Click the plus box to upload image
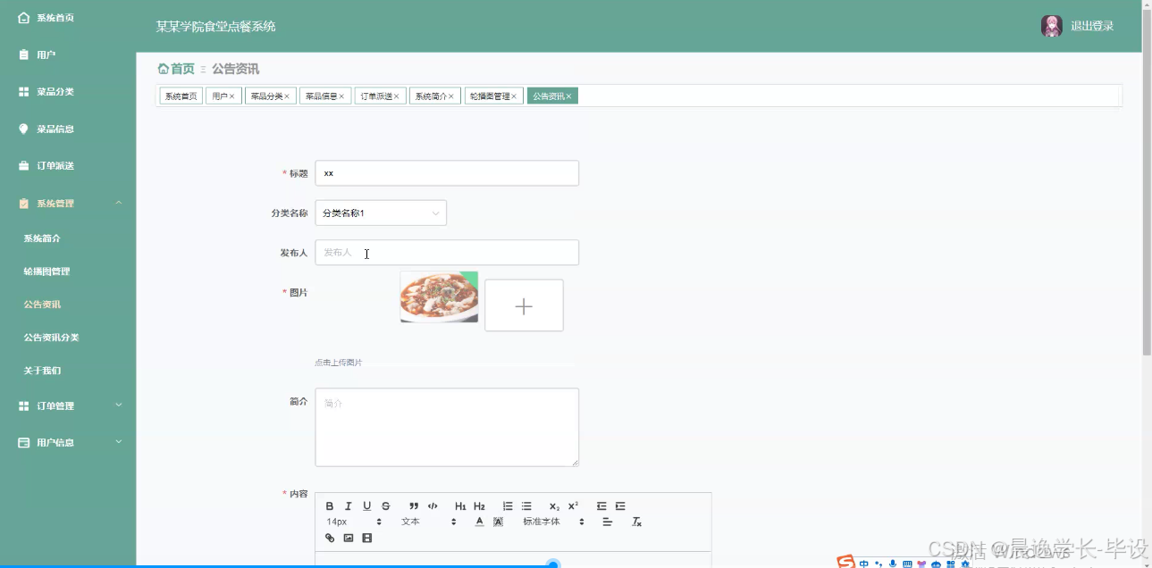This screenshot has width=1152, height=568. (x=524, y=305)
